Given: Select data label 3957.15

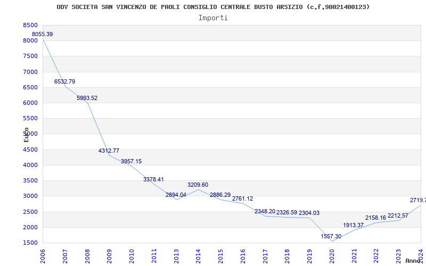Looking at the screenshot, I should point(131,162).
